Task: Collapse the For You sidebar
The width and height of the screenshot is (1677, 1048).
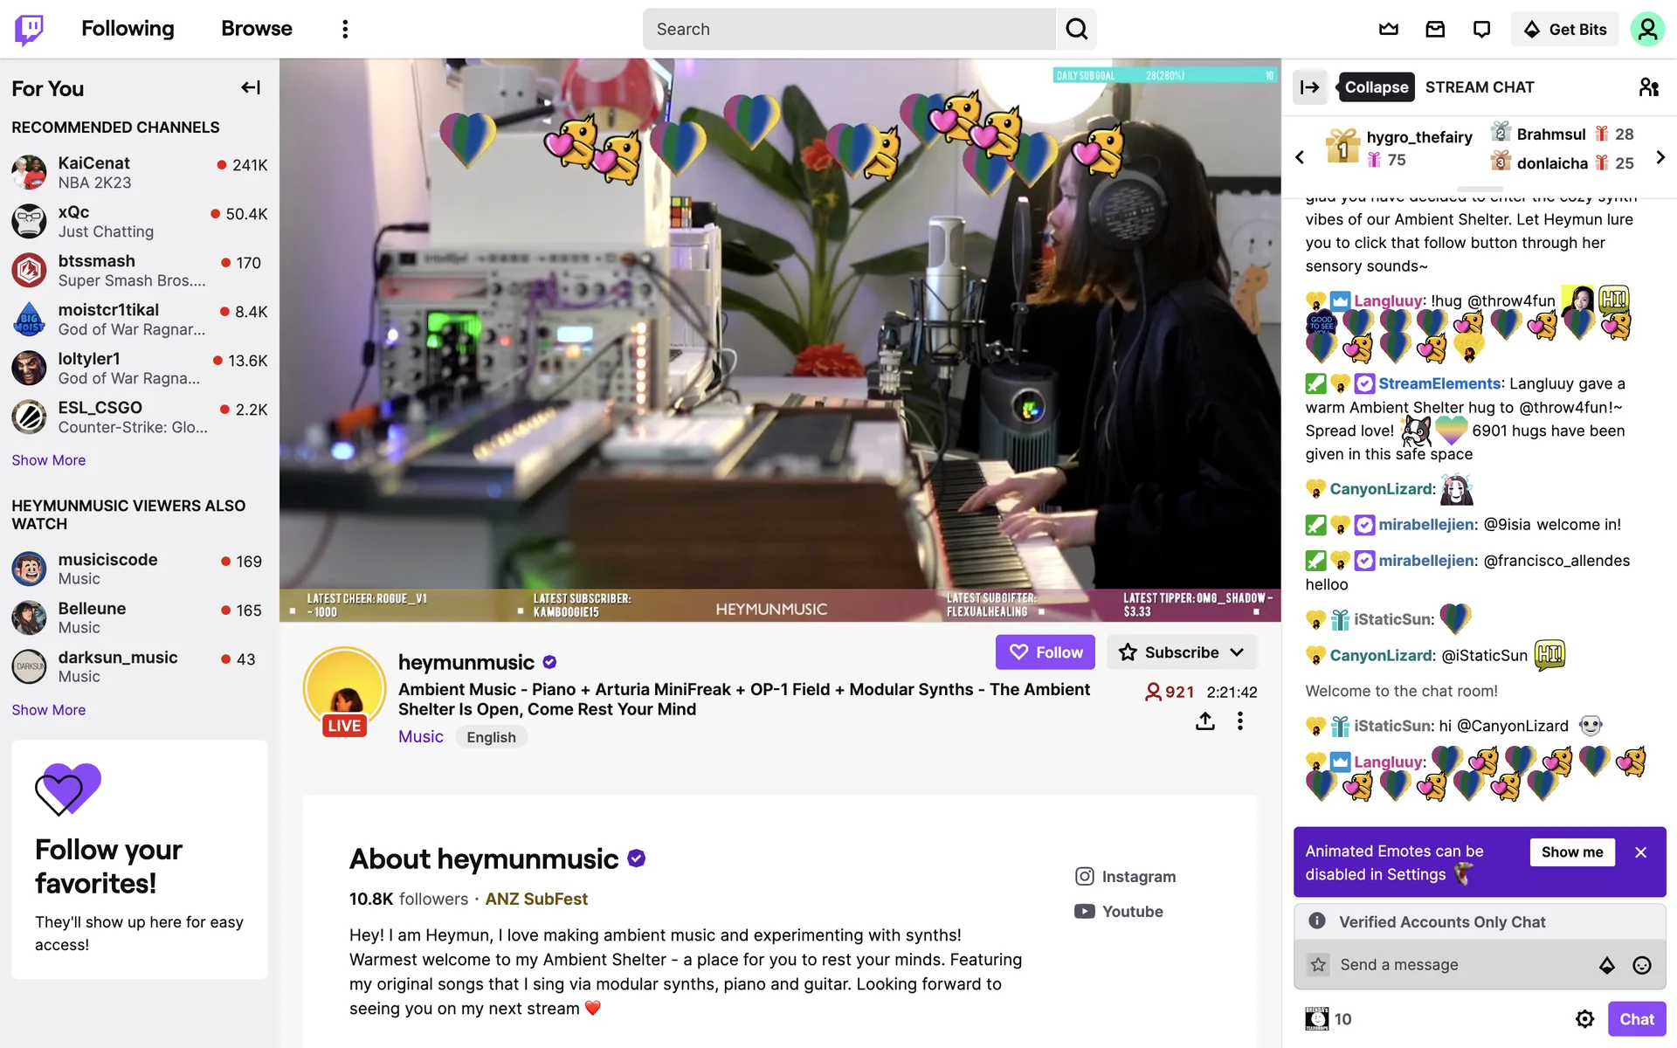Action: tap(251, 87)
